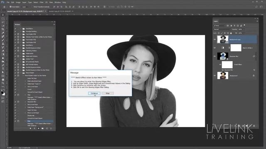Image resolution: width=266 pixels, height=149 pixels.
Task: Expand the Watermark Actions set
Action: [x=21, y=56]
